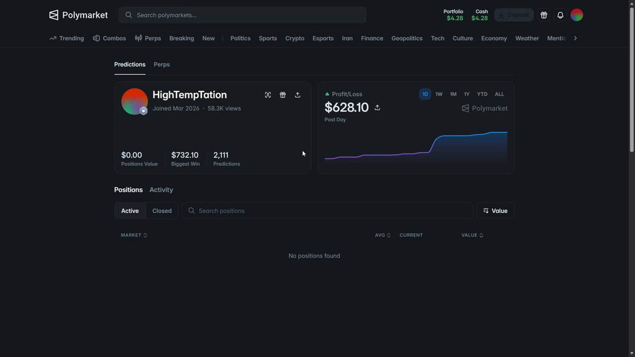Open the Positions tab
This screenshot has height=357, width=635.
(129, 190)
